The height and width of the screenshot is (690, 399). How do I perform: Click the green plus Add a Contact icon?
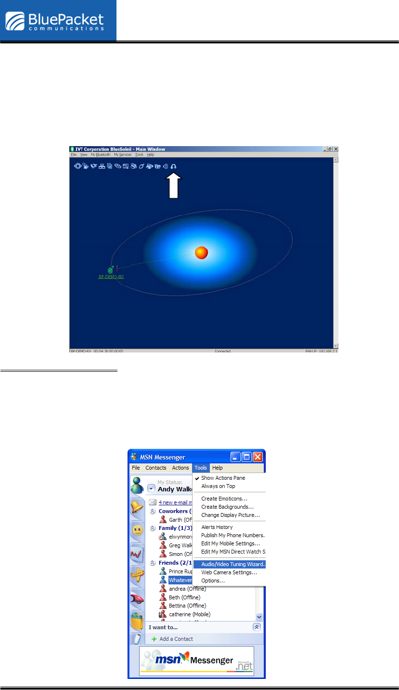(154, 639)
